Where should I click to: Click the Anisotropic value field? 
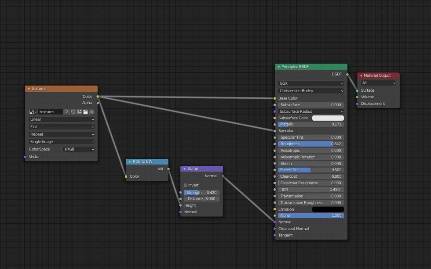[x=311, y=151]
